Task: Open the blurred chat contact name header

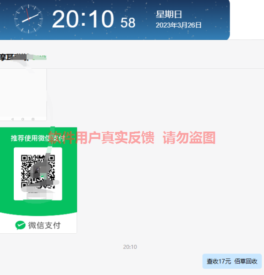Action: pos(23,57)
